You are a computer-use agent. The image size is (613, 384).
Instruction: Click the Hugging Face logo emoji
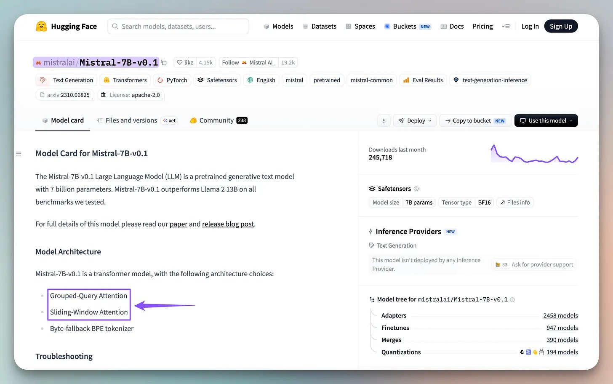(41, 27)
